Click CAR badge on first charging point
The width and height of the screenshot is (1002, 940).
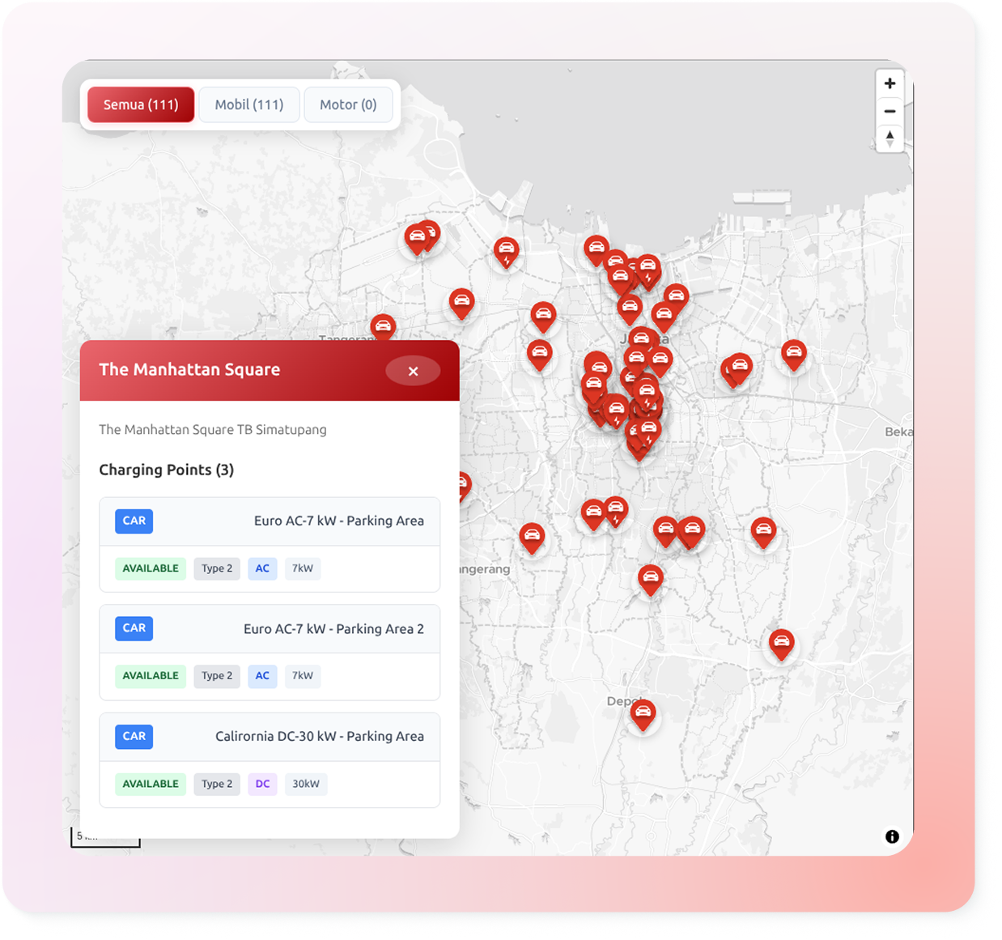pyautogui.click(x=134, y=521)
